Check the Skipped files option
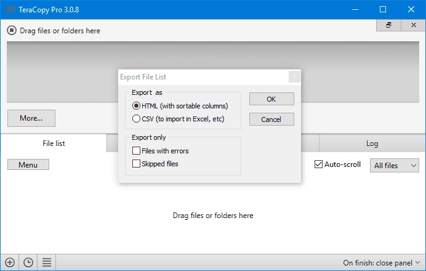 tap(155, 164)
